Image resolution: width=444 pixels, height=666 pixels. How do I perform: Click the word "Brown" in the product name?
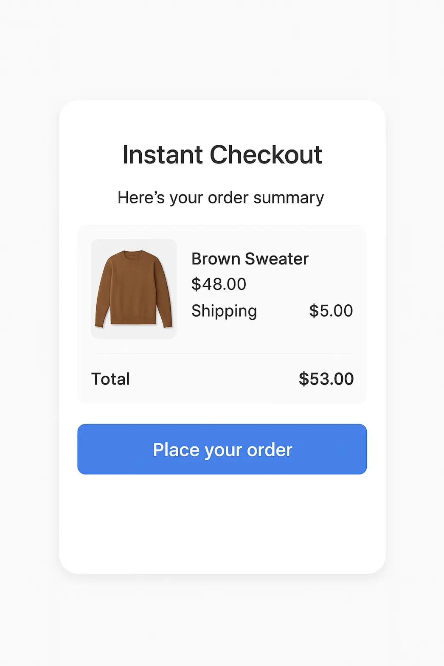[x=216, y=259]
